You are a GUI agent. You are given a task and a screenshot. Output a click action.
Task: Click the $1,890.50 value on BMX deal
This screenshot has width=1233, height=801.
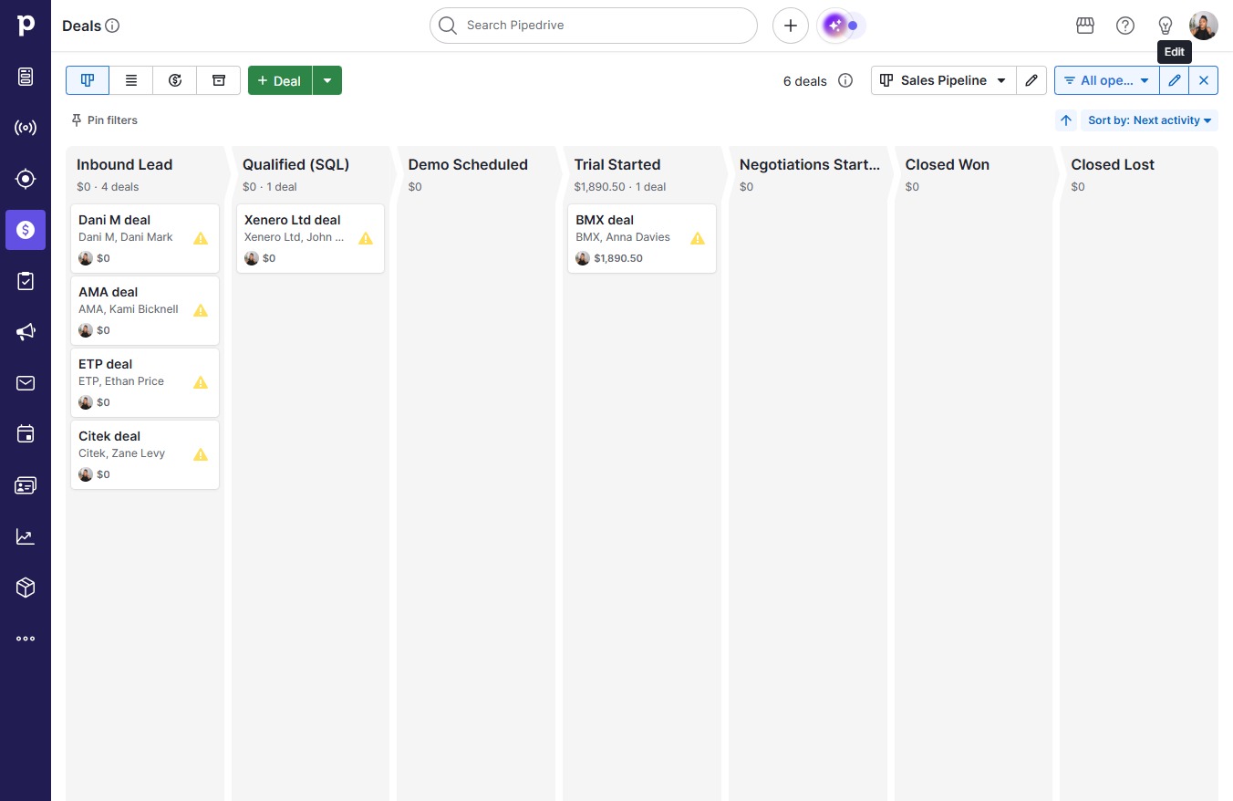tap(618, 258)
